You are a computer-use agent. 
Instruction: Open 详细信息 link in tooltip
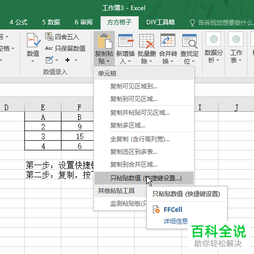tap(176, 221)
